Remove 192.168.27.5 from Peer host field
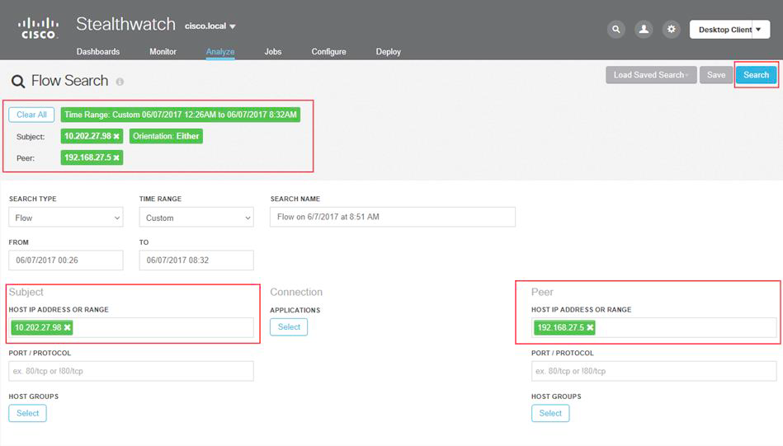Screen dimensions: 783x446 coord(590,328)
